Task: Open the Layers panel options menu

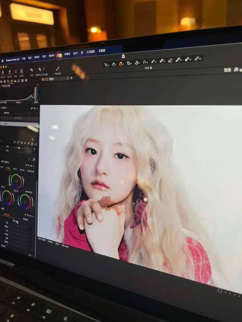Action: click(37, 108)
